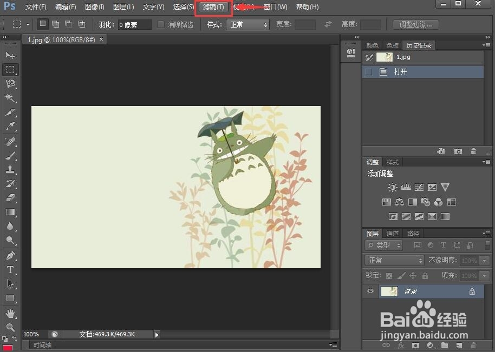Open status bar document info arrow
Screen dimensions: 495x352
(157, 335)
